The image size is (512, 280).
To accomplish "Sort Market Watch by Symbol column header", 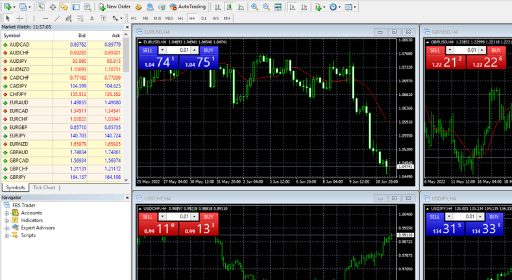I will tap(27, 36).
